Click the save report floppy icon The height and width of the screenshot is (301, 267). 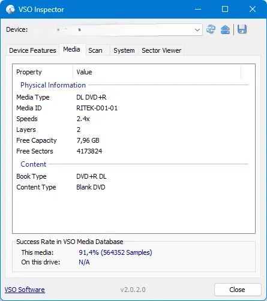[242, 29]
